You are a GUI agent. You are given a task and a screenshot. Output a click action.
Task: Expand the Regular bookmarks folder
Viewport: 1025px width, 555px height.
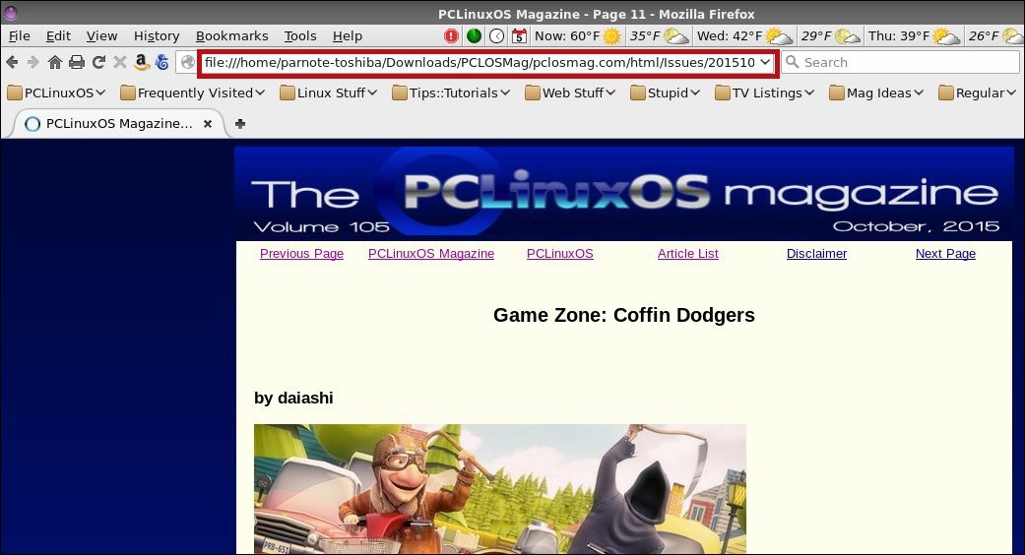coord(978,92)
